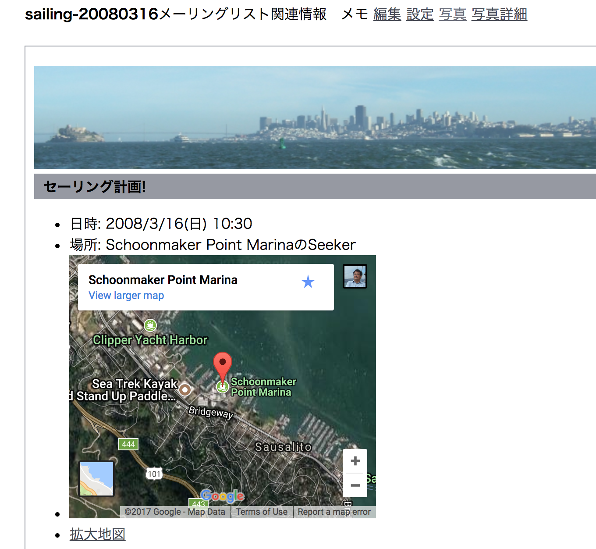Click the View larger map link
596x549 pixels.
(126, 296)
